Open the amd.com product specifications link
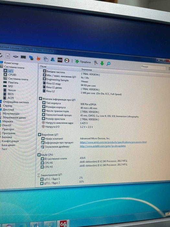 tap(113, 142)
